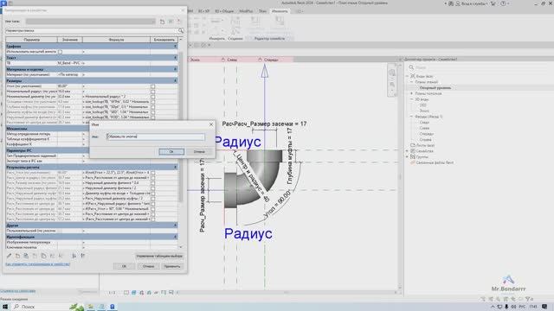Click OK in the family types dialog

click(x=124, y=266)
